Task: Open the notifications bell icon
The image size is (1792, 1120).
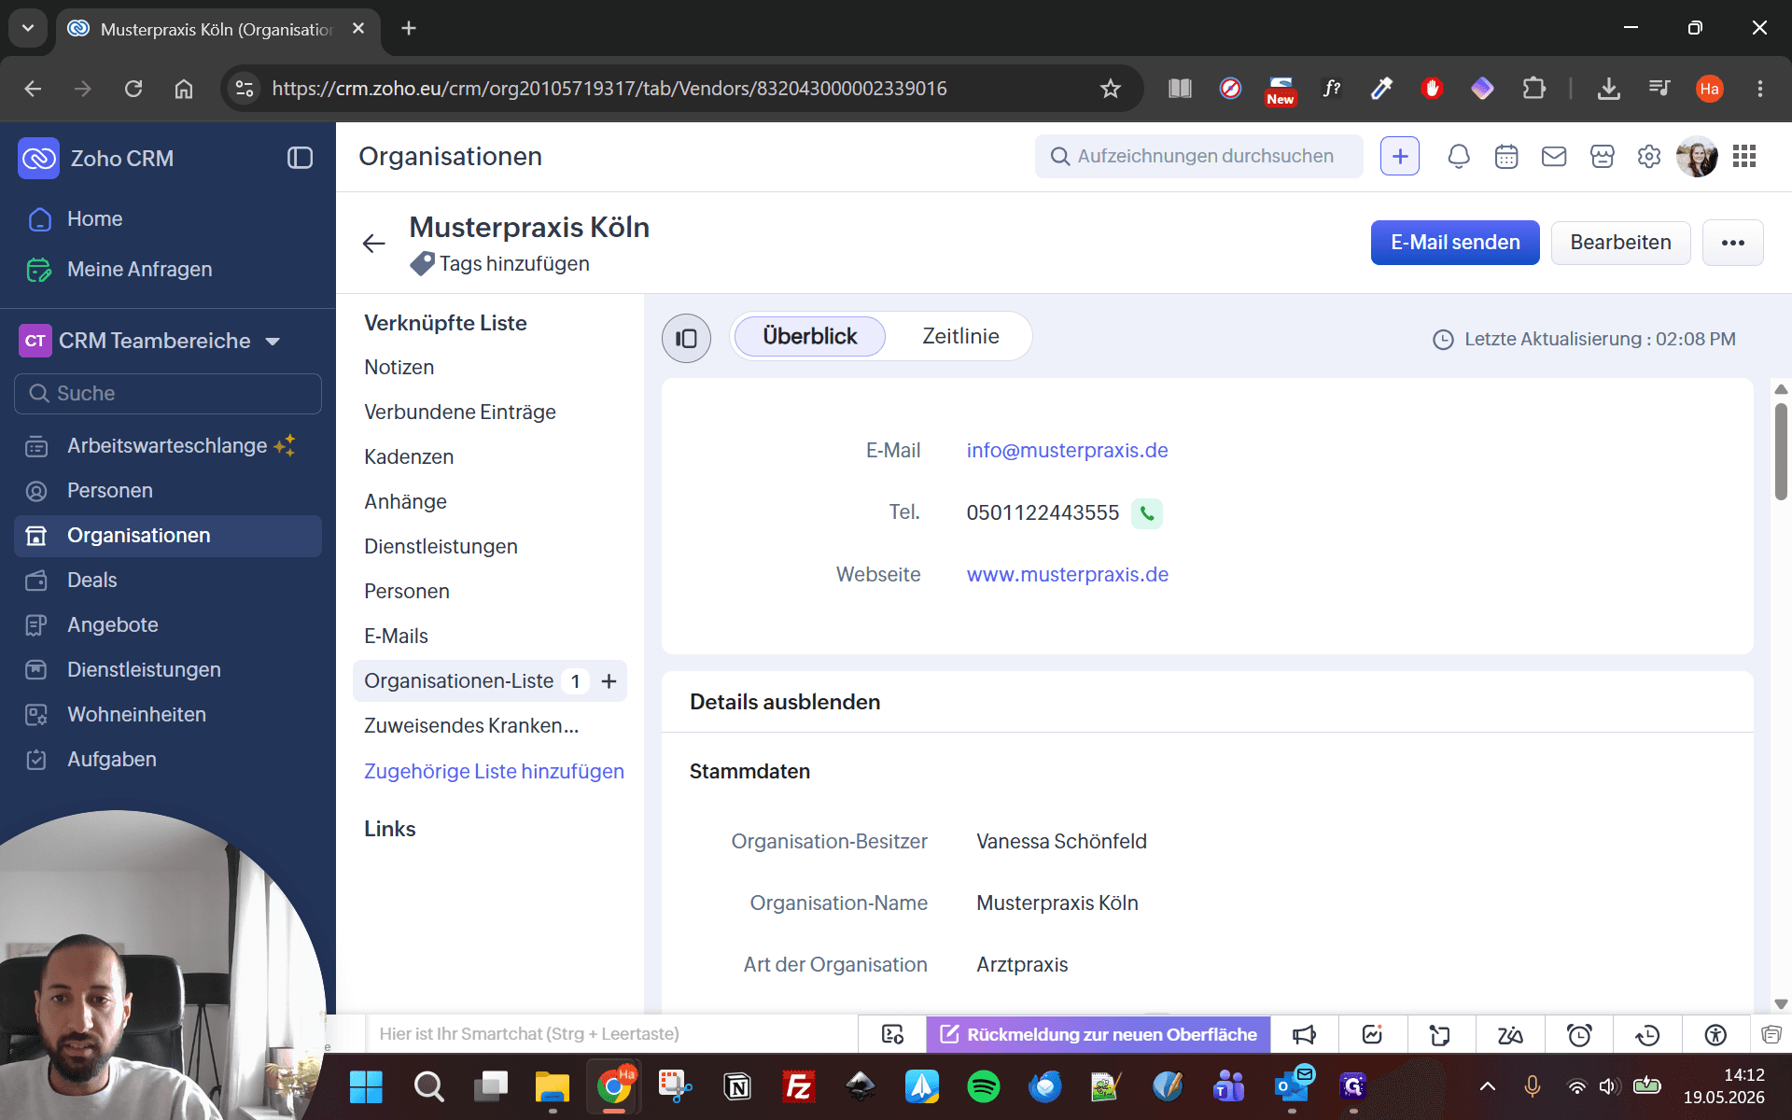Action: (1458, 156)
